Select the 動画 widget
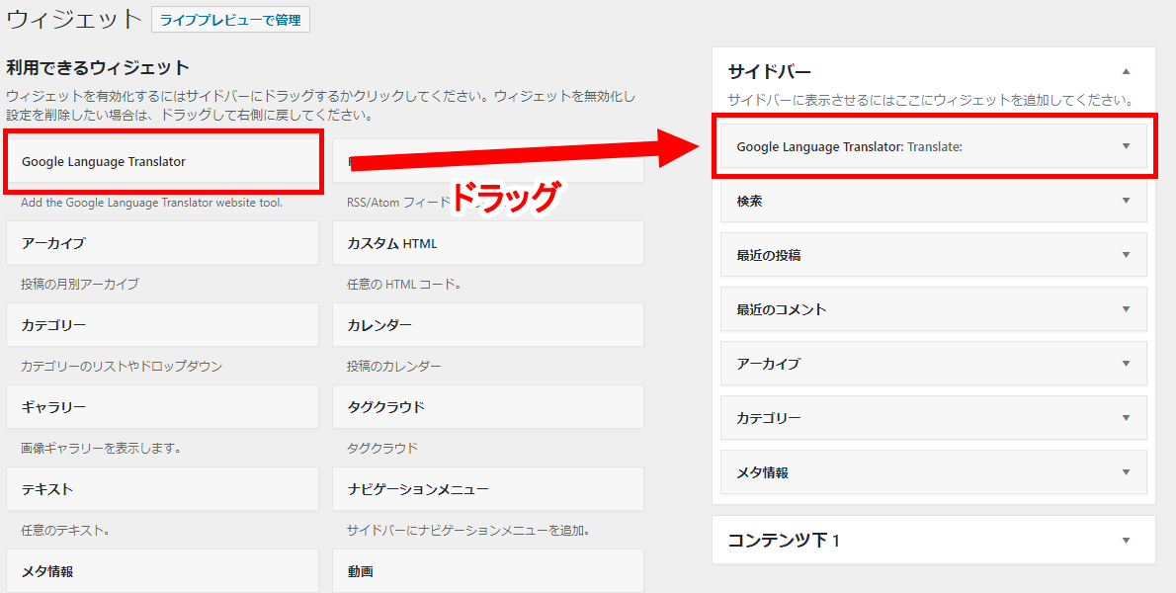Viewport: 1176px width, 593px height. (488, 571)
